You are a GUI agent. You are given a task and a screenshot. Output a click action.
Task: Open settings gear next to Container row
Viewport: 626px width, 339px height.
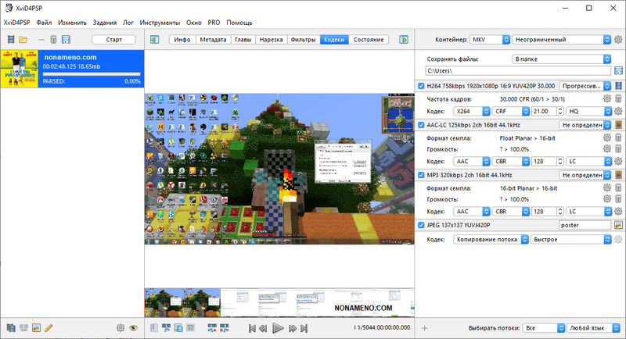pos(618,39)
